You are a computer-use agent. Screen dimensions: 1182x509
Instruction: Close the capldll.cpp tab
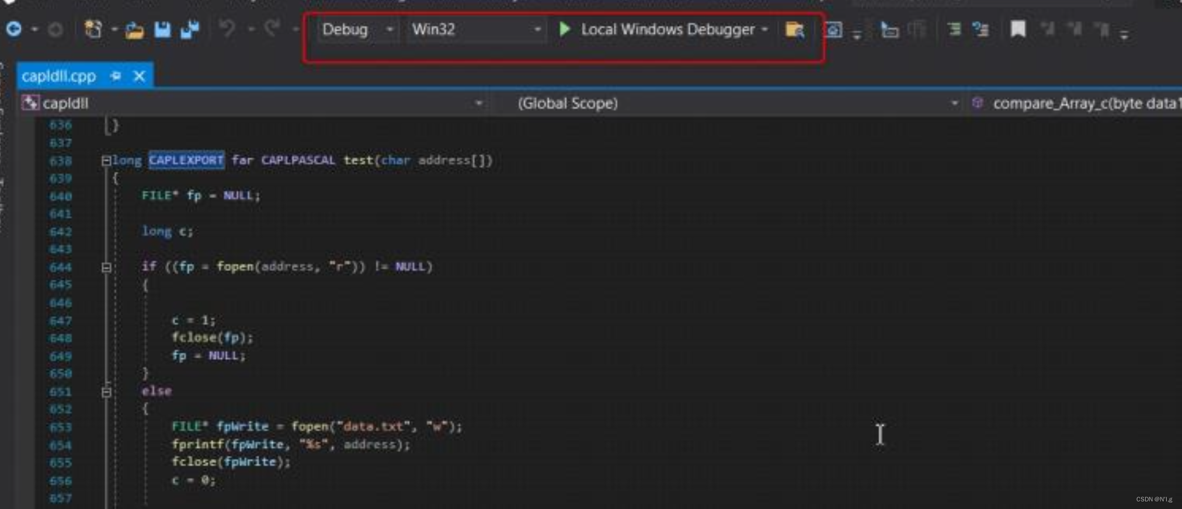pyautogui.click(x=139, y=76)
